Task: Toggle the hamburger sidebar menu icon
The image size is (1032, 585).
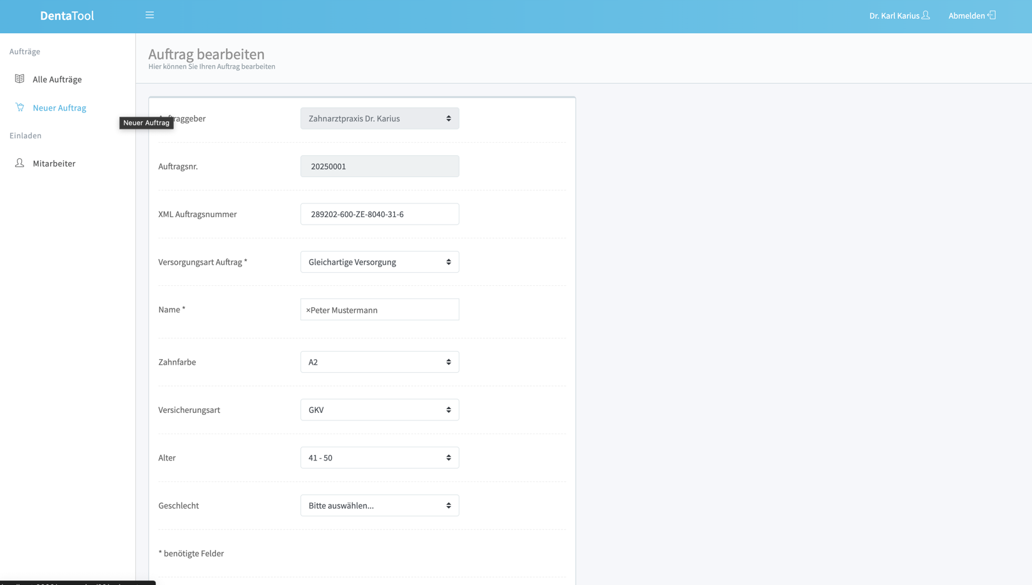Action: [150, 15]
